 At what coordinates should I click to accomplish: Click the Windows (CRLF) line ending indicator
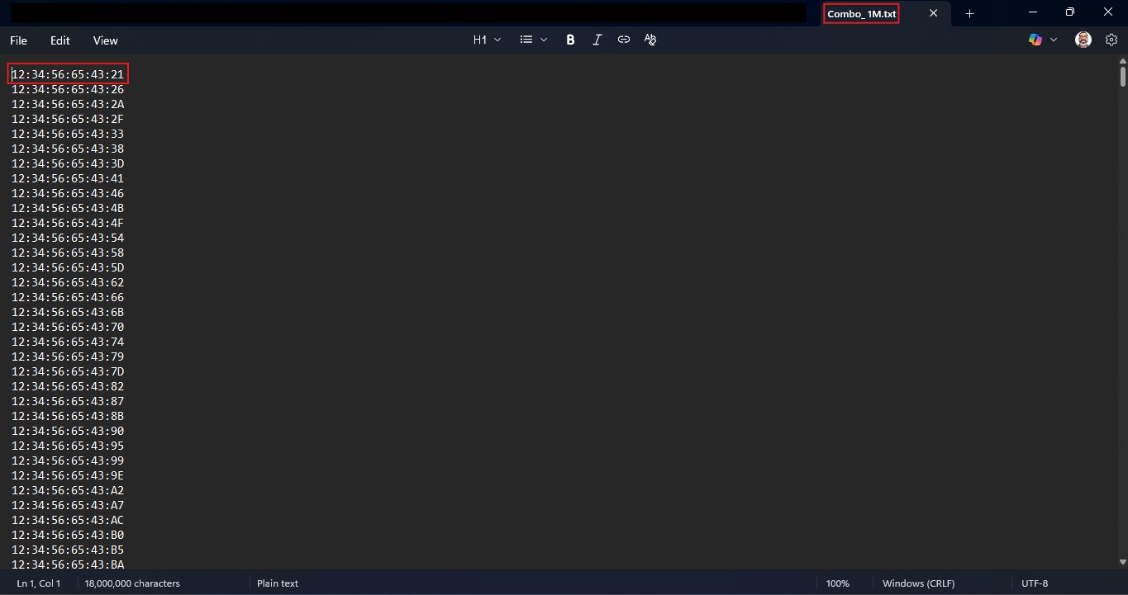(918, 583)
